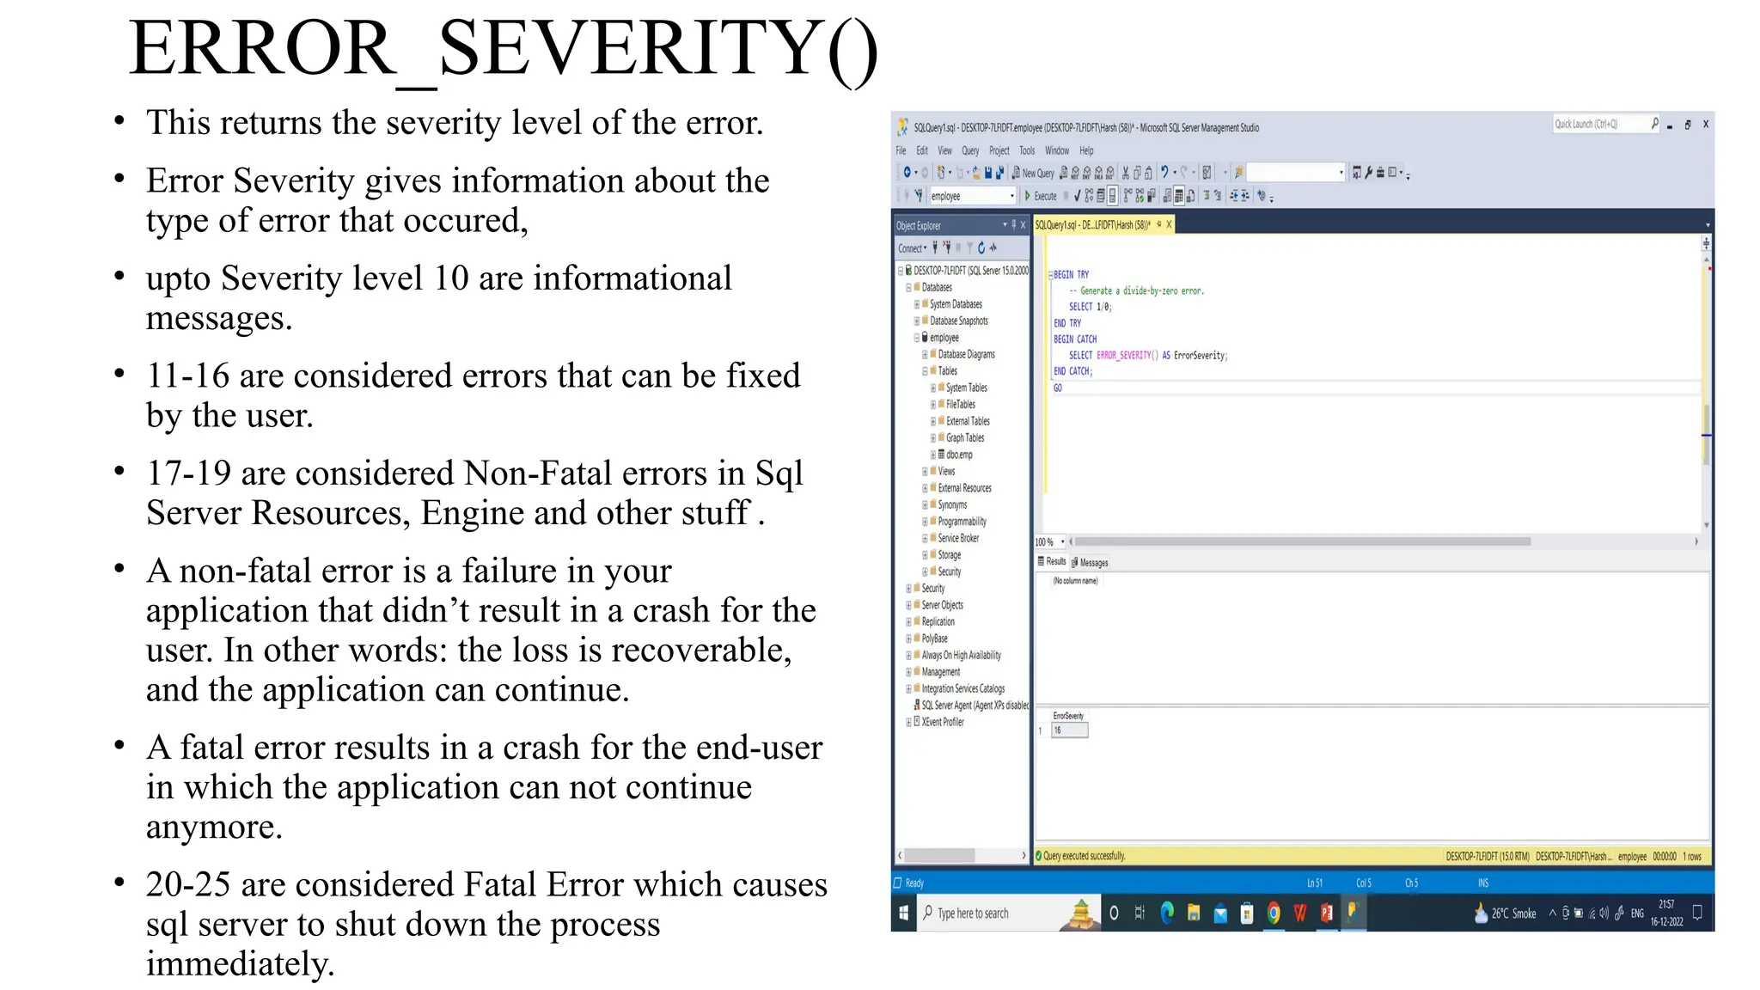Select Integration Services Catalogs folder
This screenshot has width=1760, height=990.
962,688
